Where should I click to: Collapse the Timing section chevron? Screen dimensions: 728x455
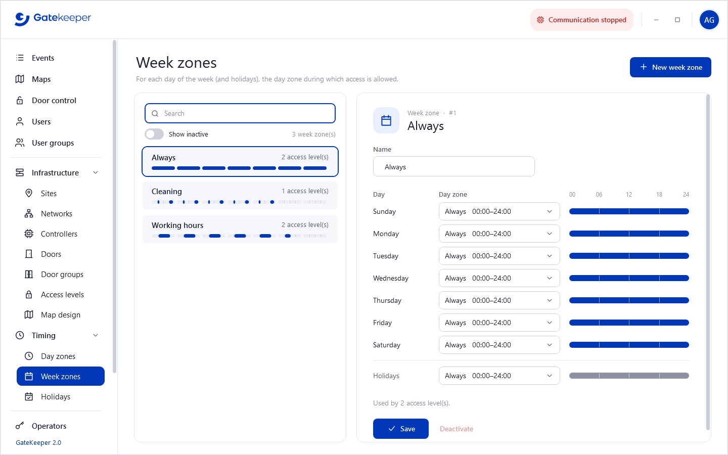pyautogui.click(x=96, y=335)
